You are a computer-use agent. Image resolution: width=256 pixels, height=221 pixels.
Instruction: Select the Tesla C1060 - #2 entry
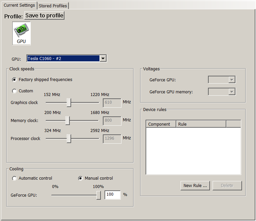(63, 58)
